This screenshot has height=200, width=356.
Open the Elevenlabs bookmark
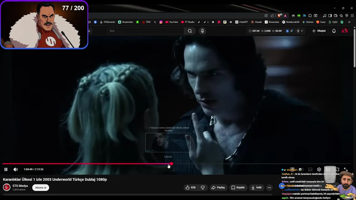click(272, 22)
